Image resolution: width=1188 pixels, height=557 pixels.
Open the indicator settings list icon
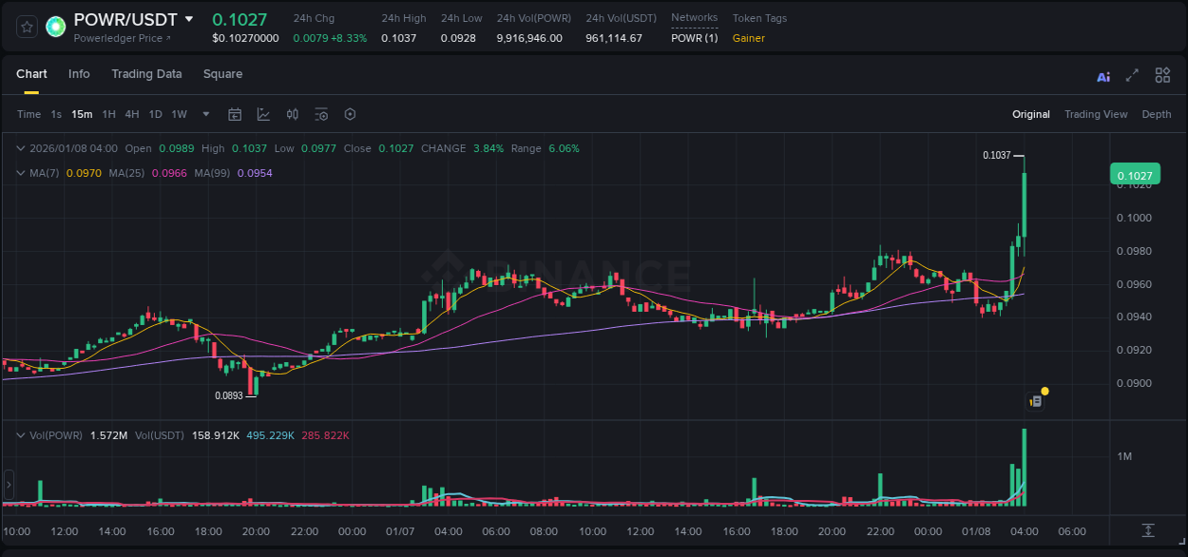(321, 114)
